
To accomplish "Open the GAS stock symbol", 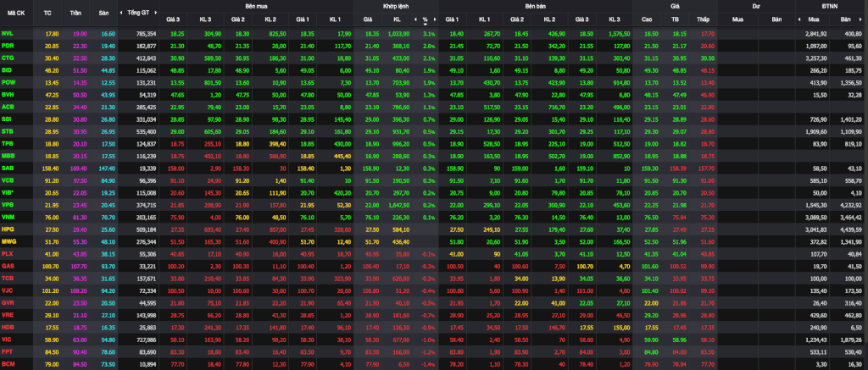I will click(x=8, y=266).
